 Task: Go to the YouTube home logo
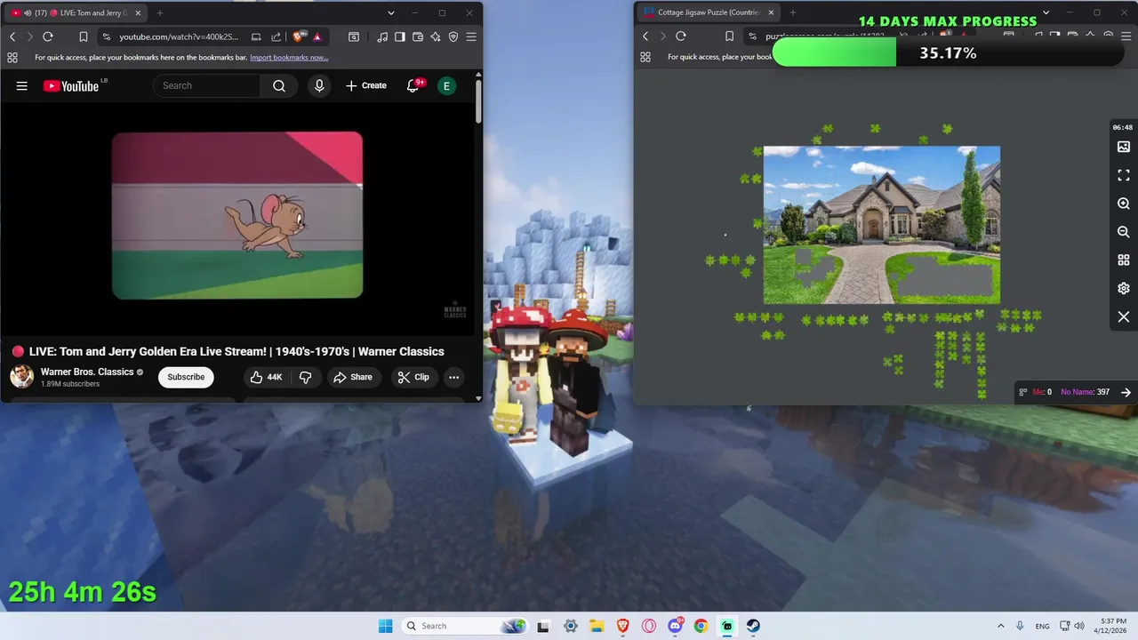(x=71, y=85)
